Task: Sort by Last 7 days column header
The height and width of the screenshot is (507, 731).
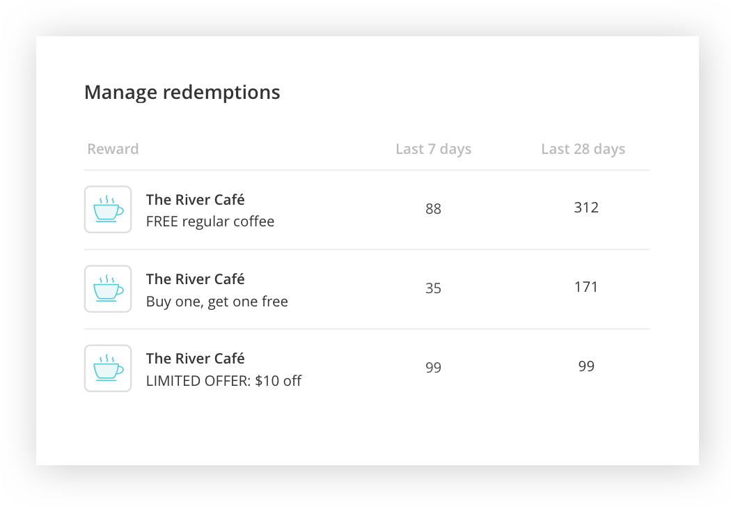Action: [433, 149]
